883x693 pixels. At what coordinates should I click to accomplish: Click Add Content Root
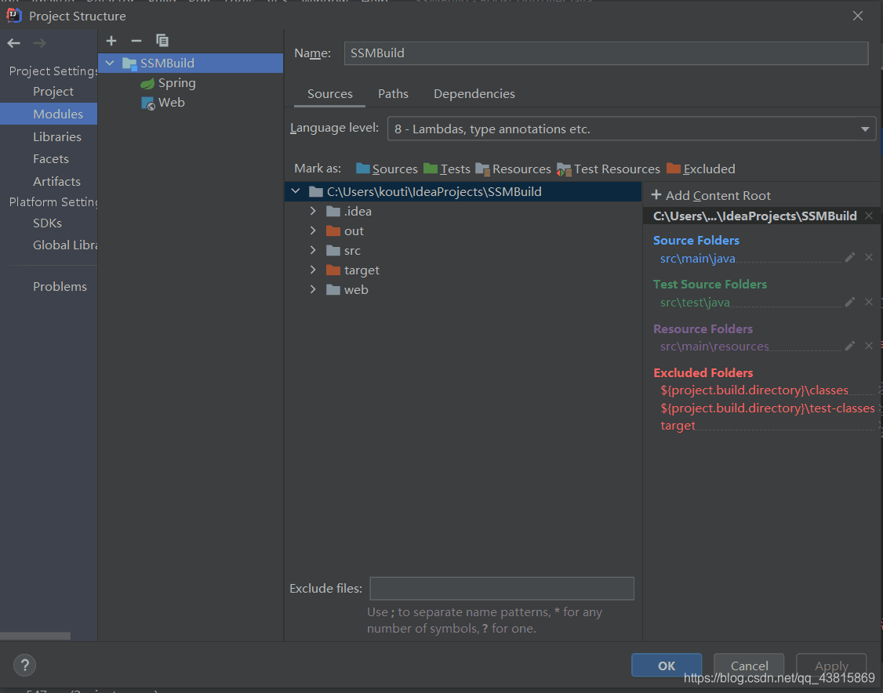(711, 195)
